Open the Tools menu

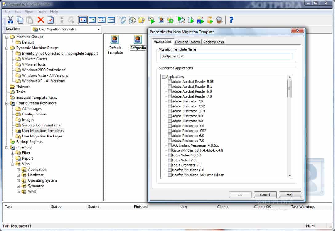[41, 12]
